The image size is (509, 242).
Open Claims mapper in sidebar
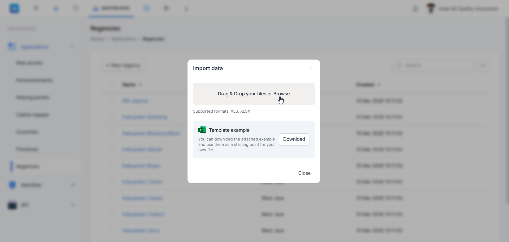[x=33, y=115]
